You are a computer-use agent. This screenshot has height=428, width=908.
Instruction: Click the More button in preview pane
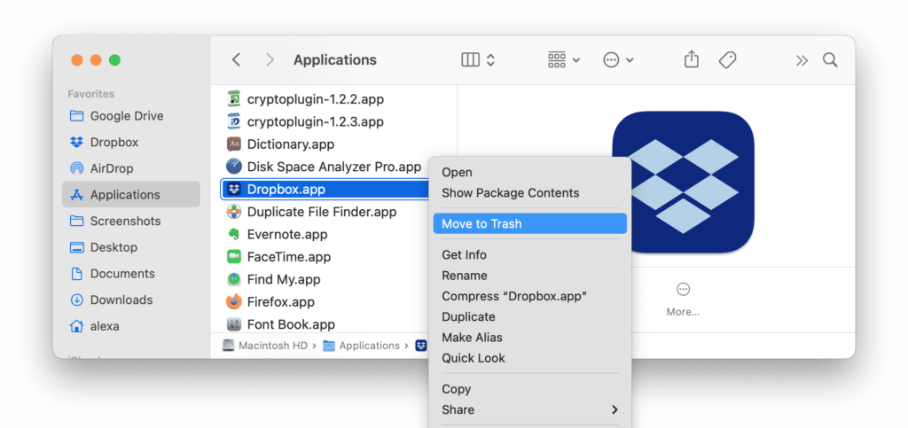coord(683,299)
